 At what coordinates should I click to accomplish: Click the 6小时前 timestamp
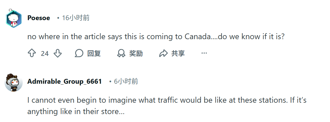click(126, 81)
